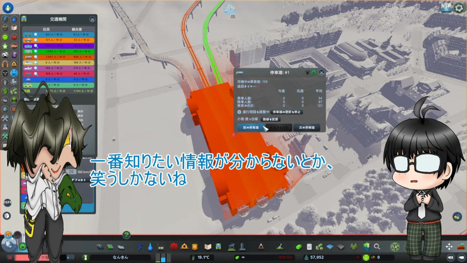Click the speed value 20 input field

[71, 172]
